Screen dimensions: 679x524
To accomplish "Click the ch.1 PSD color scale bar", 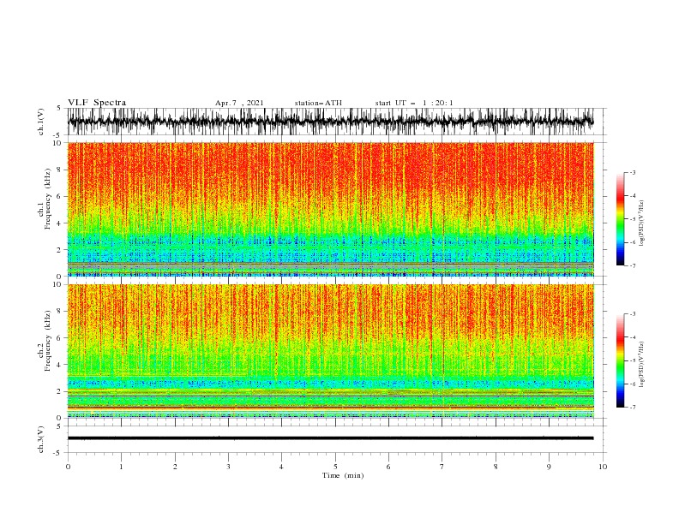I will [x=620, y=219].
